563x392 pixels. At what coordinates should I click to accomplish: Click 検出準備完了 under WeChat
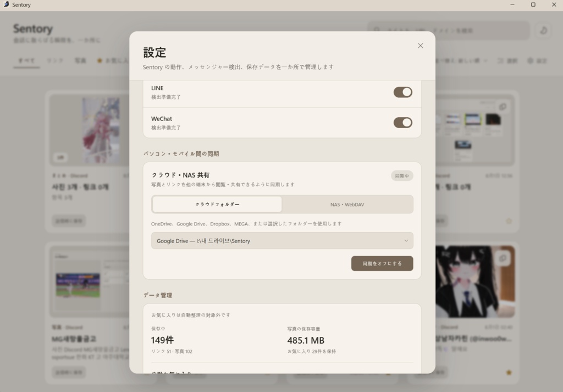[166, 128]
